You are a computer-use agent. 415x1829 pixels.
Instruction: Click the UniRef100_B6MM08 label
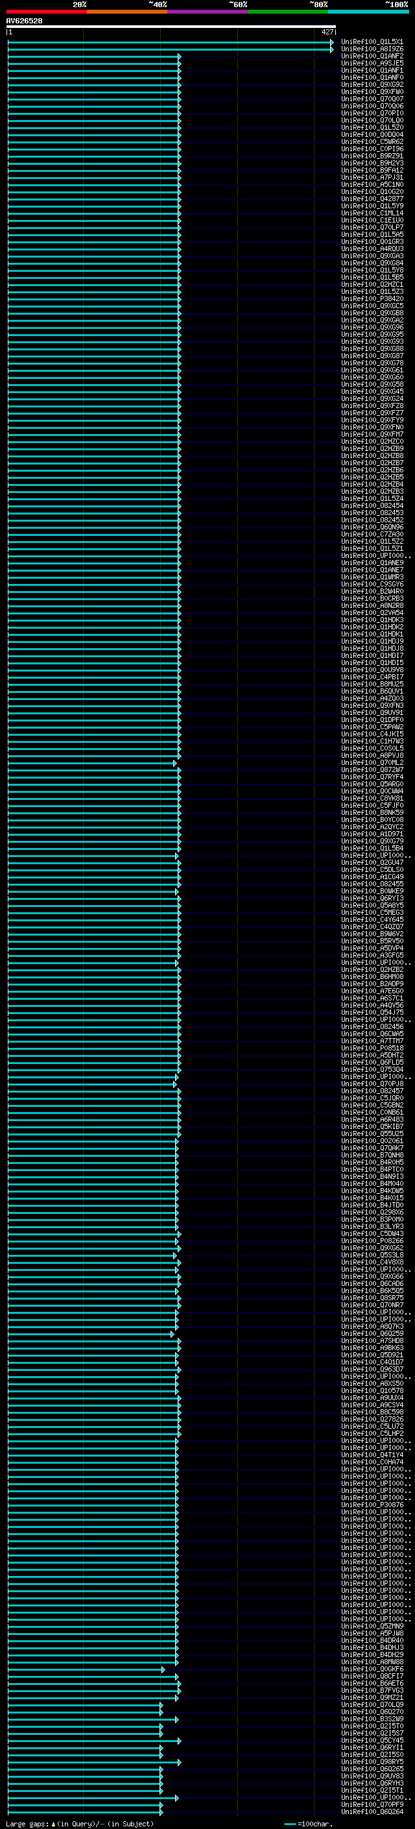pyautogui.click(x=372, y=977)
